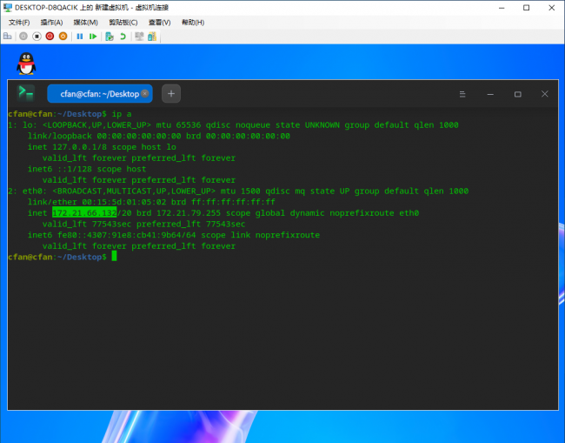Click the greyed-out enhanced session icon
The height and width of the screenshot is (443, 565).
(x=139, y=36)
